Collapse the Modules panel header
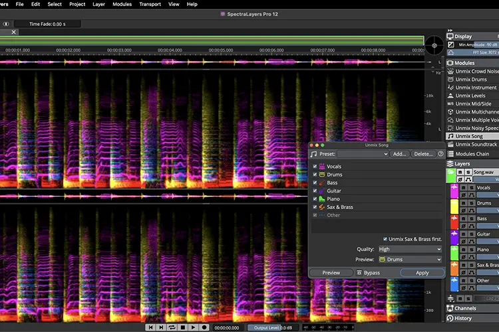 pos(472,63)
